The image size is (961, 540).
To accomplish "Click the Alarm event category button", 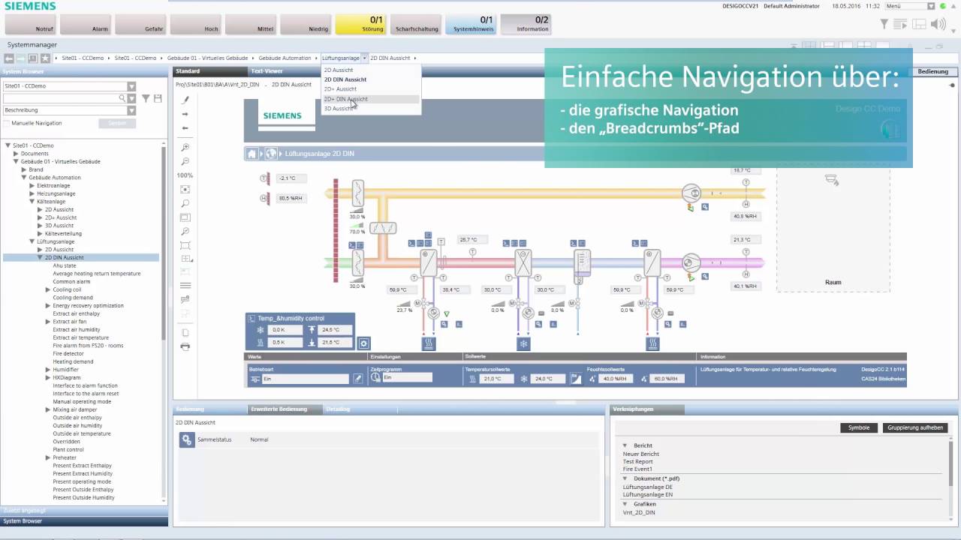I will [x=85, y=24].
